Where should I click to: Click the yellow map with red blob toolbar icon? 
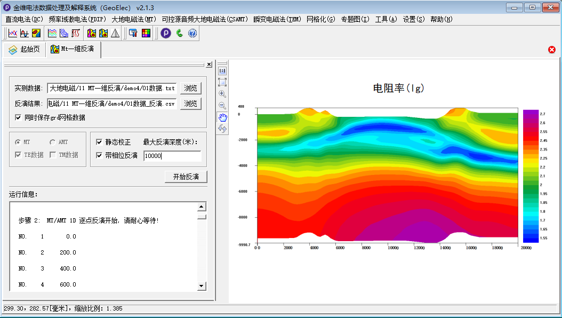[x=36, y=33]
